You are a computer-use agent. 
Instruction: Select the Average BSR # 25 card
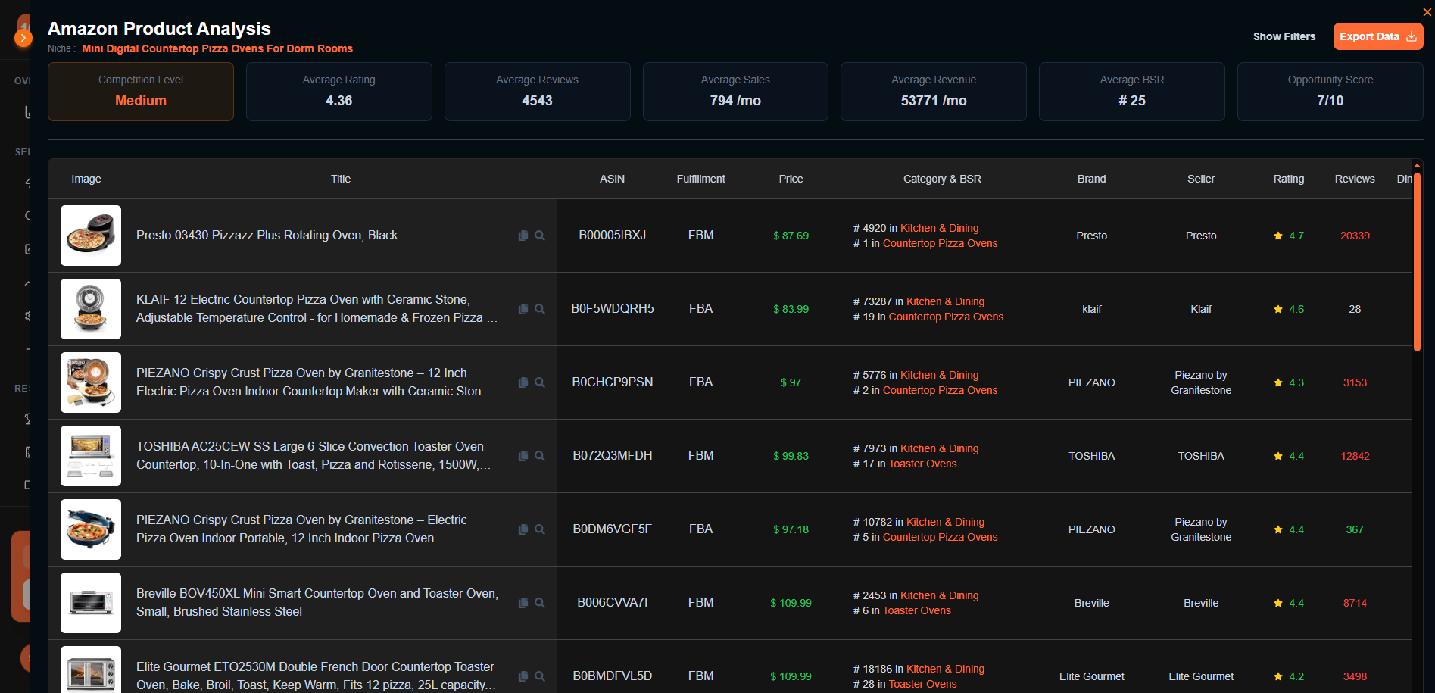click(1132, 92)
